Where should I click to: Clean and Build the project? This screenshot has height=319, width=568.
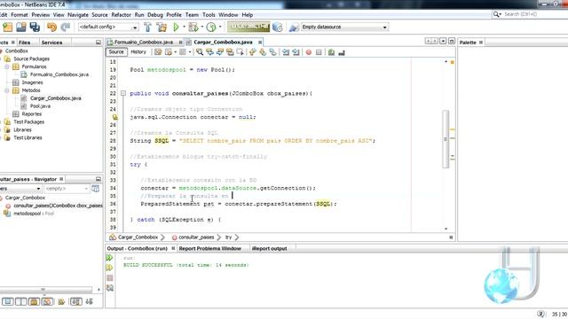pyautogui.click(x=162, y=27)
